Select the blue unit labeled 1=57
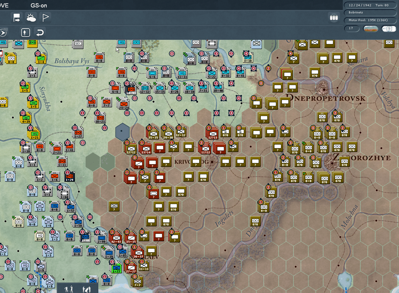 [x=70, y=207]
